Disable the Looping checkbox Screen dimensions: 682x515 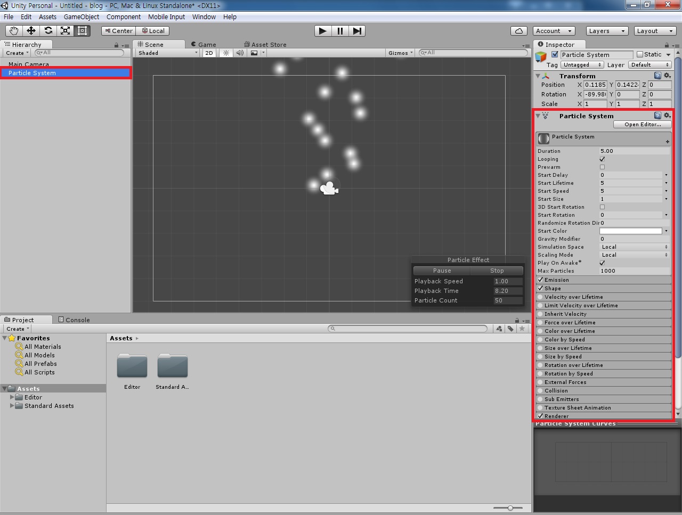602,159
